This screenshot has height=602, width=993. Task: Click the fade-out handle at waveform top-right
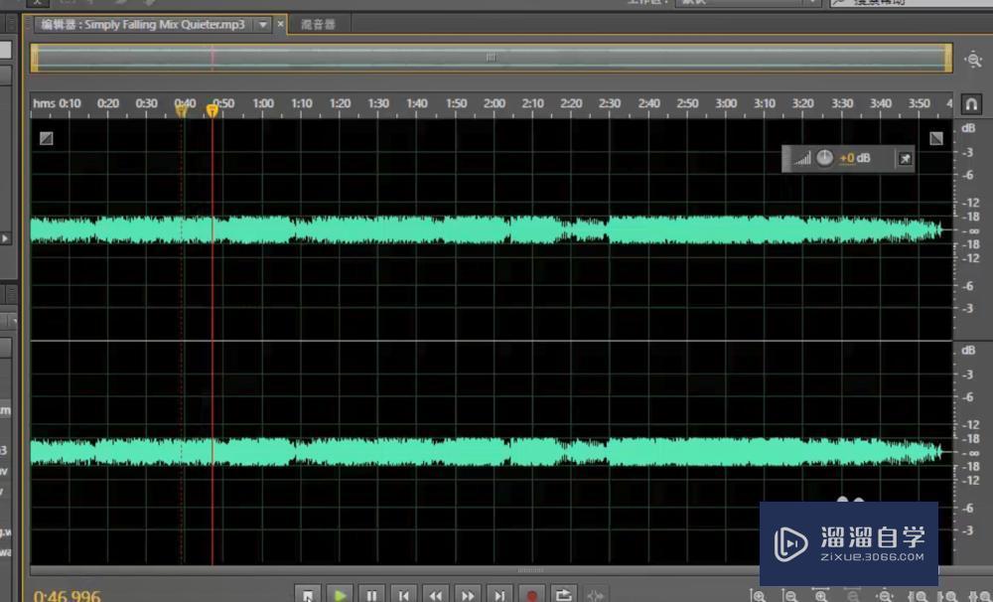click(936, 138)
